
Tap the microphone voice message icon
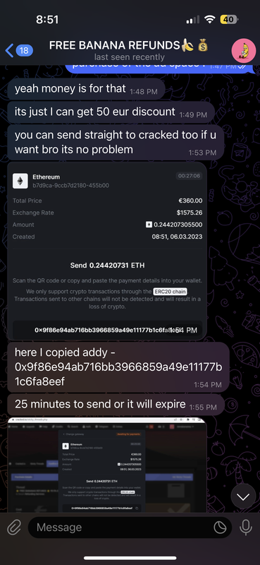(246, 528)
